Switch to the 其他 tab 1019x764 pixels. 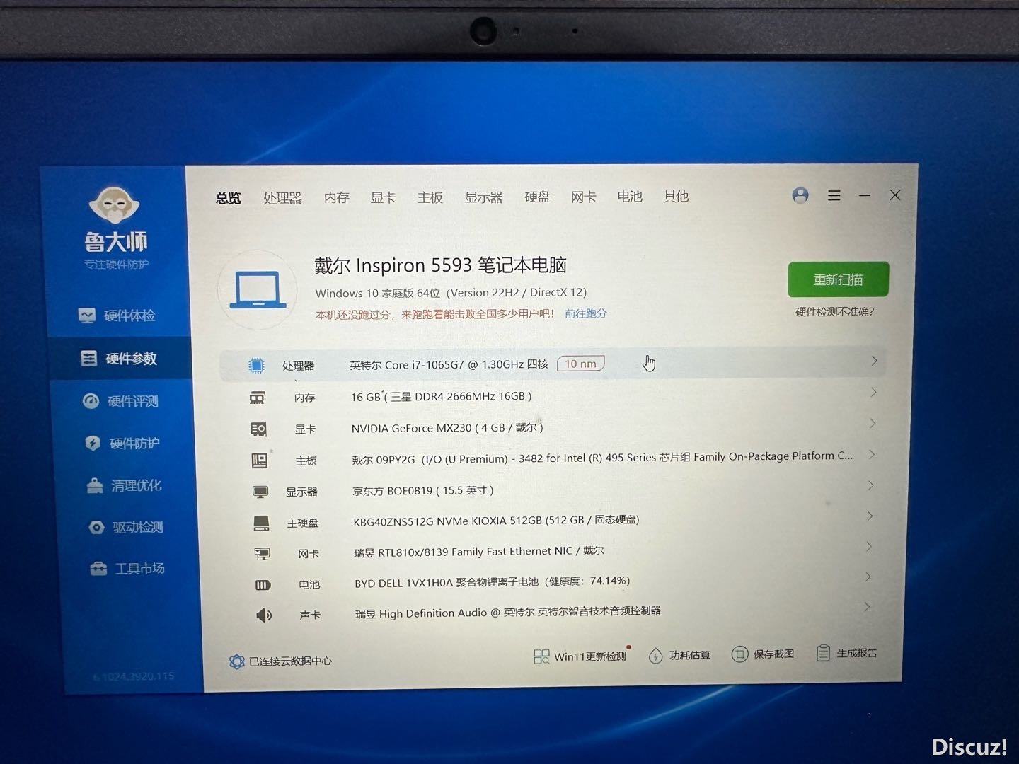click(677, 196)
